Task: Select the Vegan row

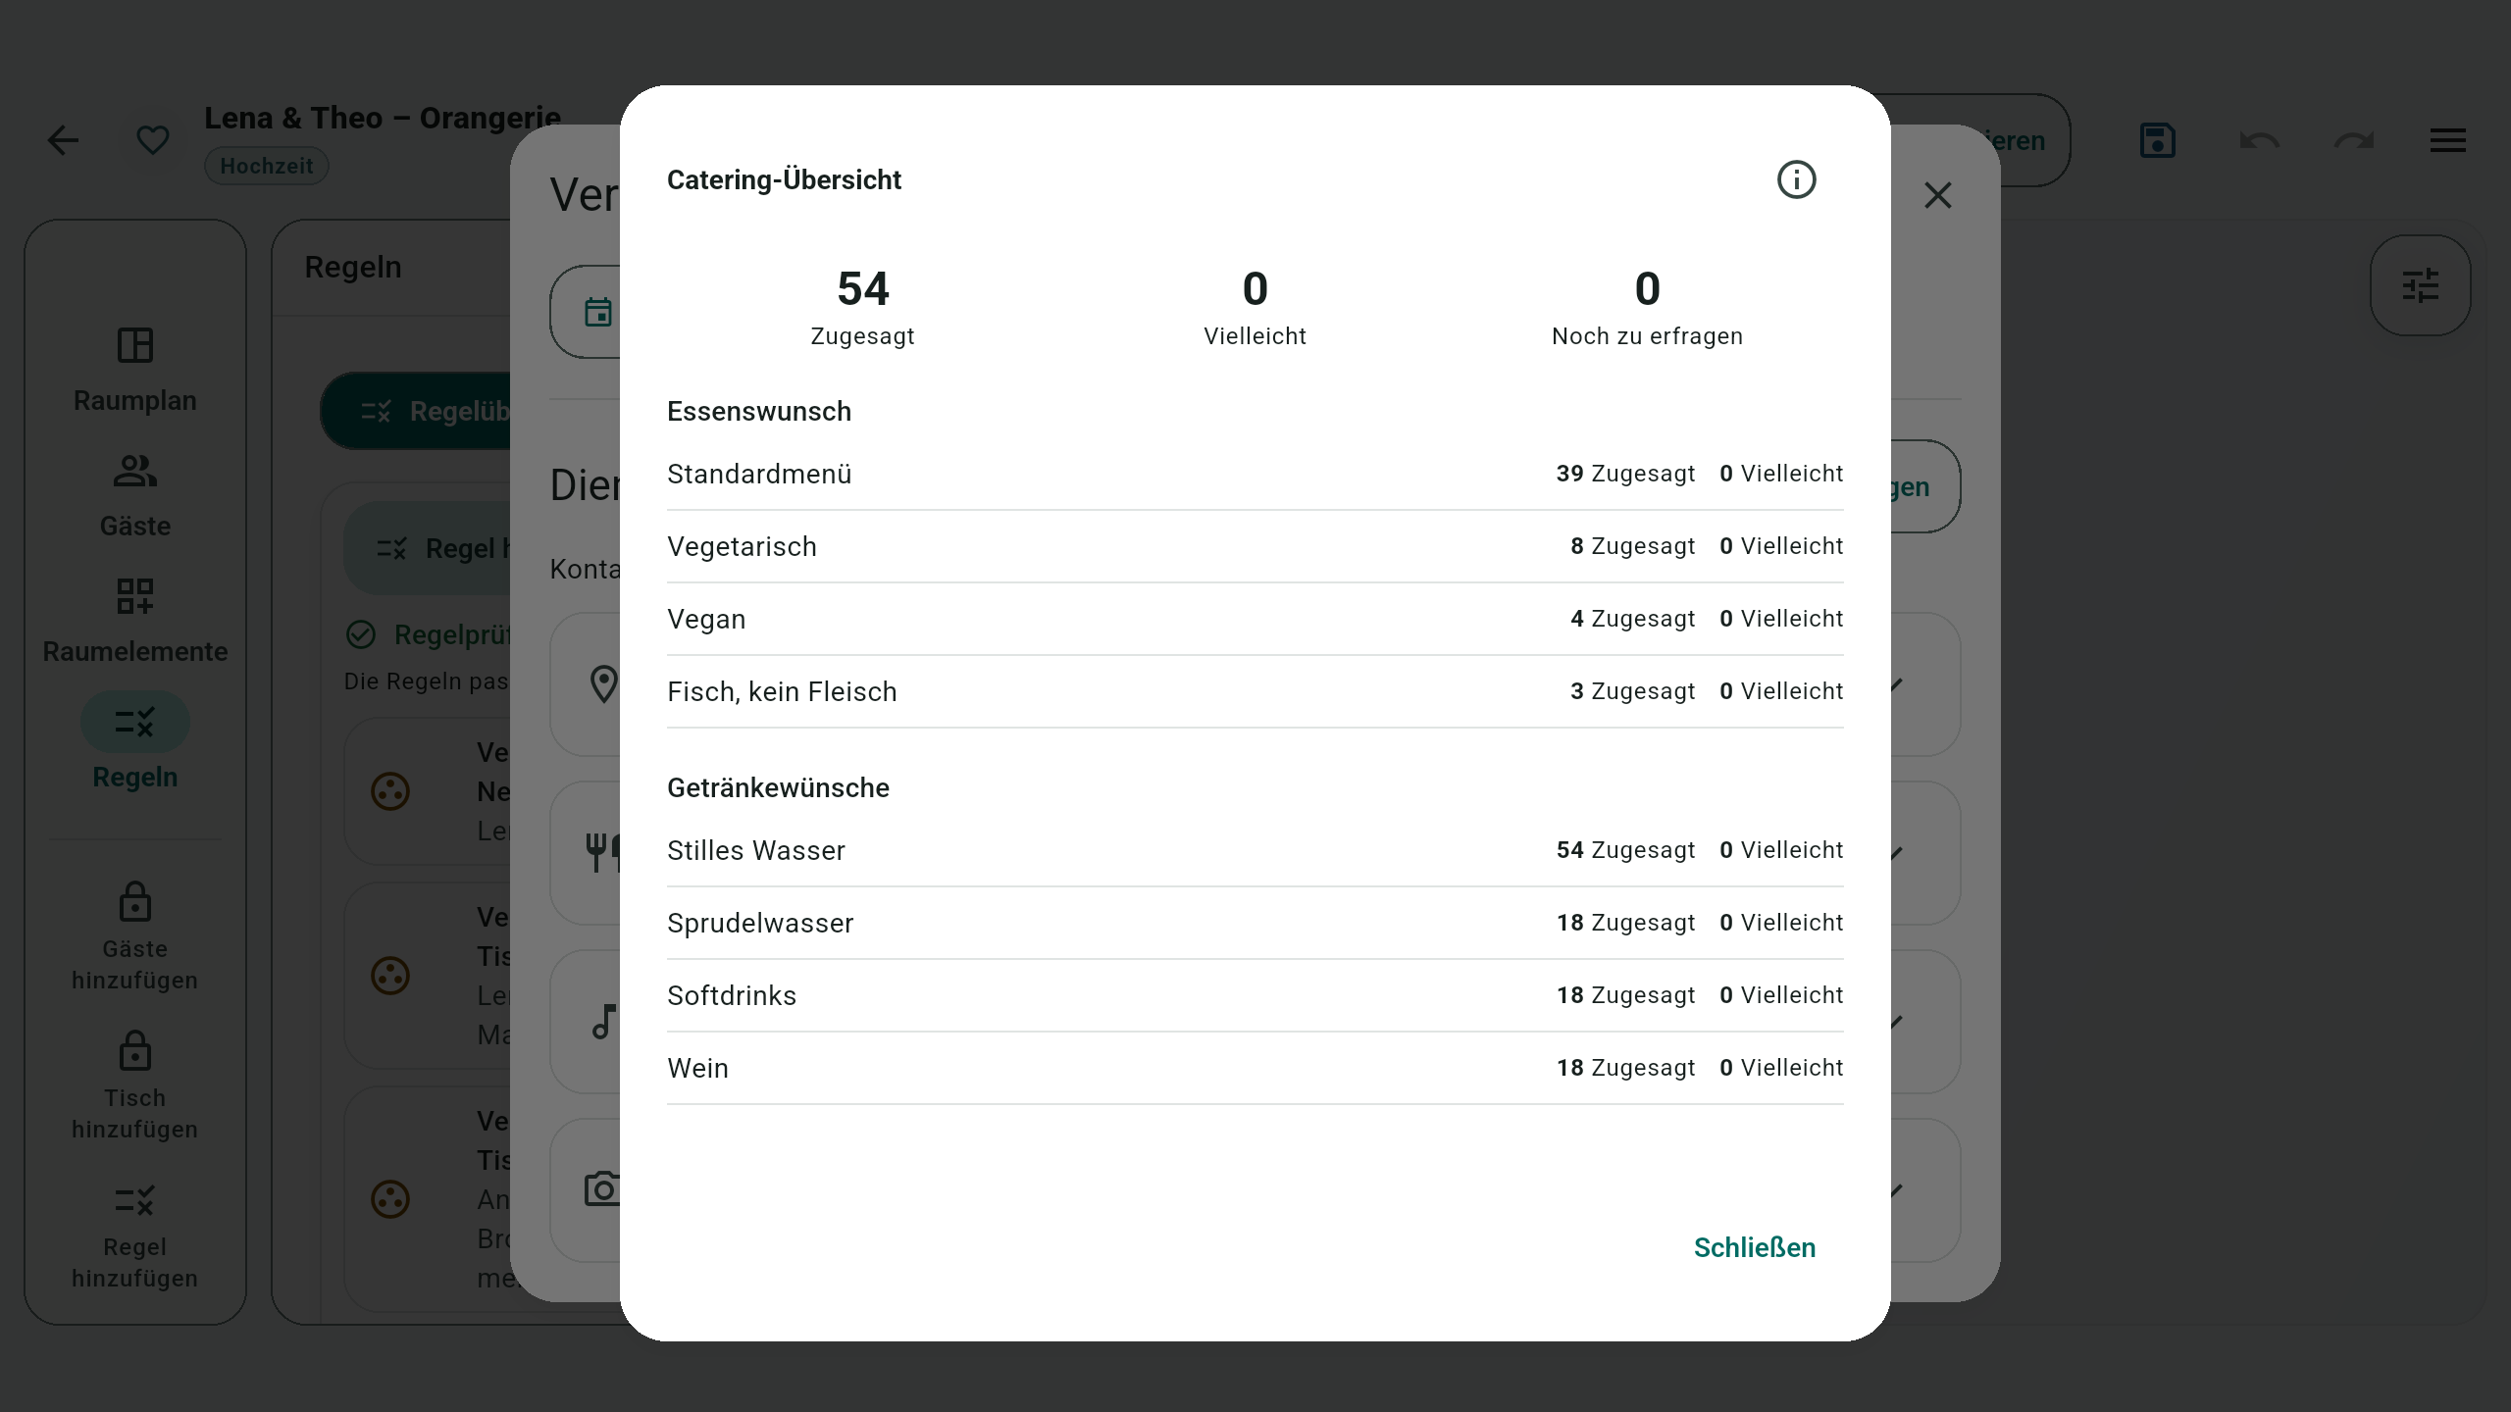Action: tap(1255, 619)
